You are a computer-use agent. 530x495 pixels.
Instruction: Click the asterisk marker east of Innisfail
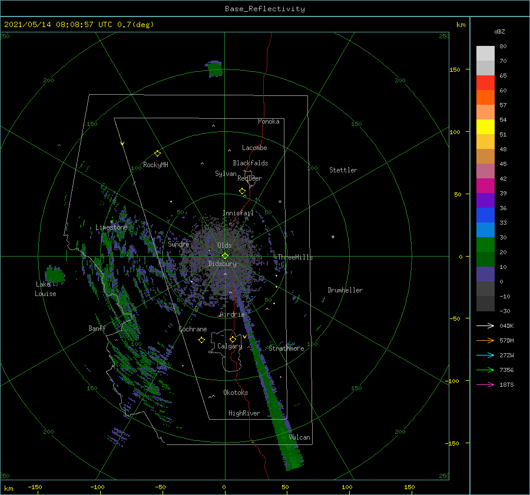(x=280, y=202)
